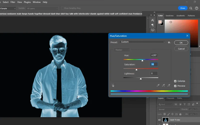The width and height of the screenshot is (200, 125).
Task: Click the Saturation slider handle
Action: 136,70
